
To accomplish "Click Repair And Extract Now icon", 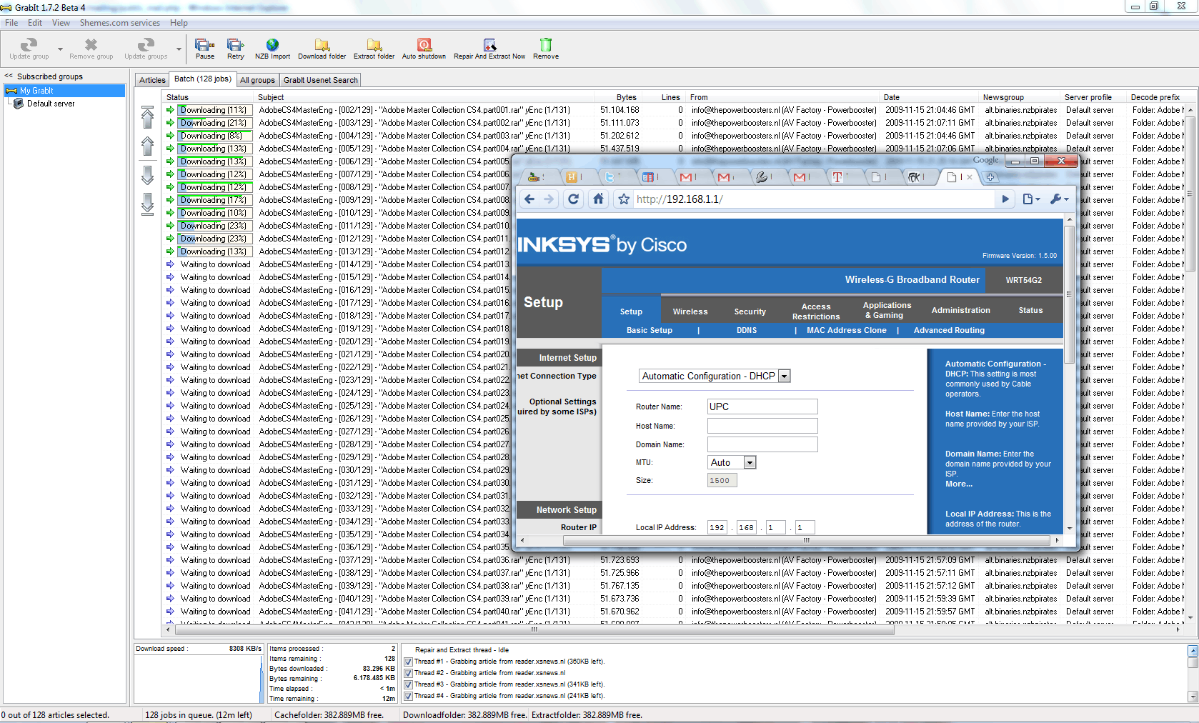I will tap(489, 45).
